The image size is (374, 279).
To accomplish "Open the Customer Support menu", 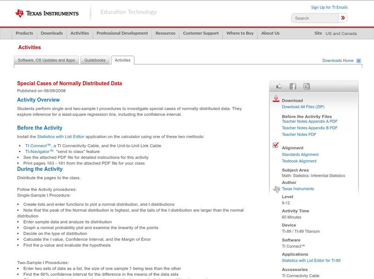I will click(x=201, y=33).
